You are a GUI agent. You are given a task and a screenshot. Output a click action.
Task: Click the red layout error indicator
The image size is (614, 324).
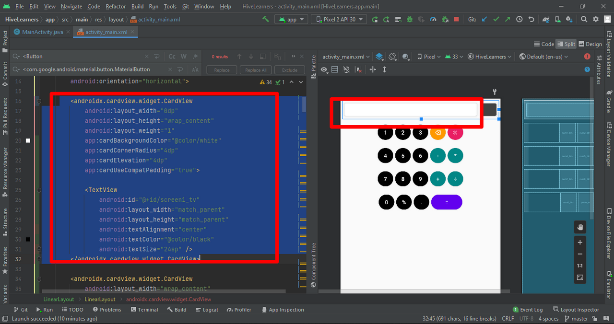pos(587,57)
